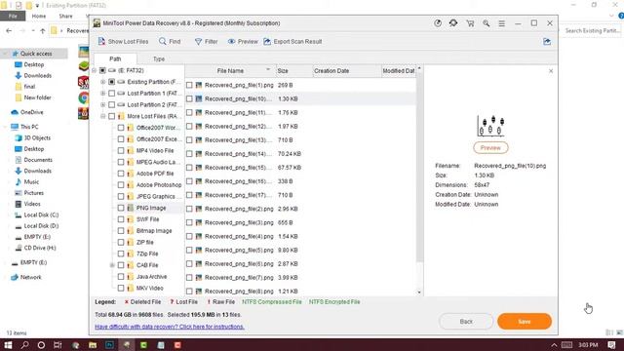The image size is (624, 351).
Task: Open the Find tool
Action: pos(170,41)
